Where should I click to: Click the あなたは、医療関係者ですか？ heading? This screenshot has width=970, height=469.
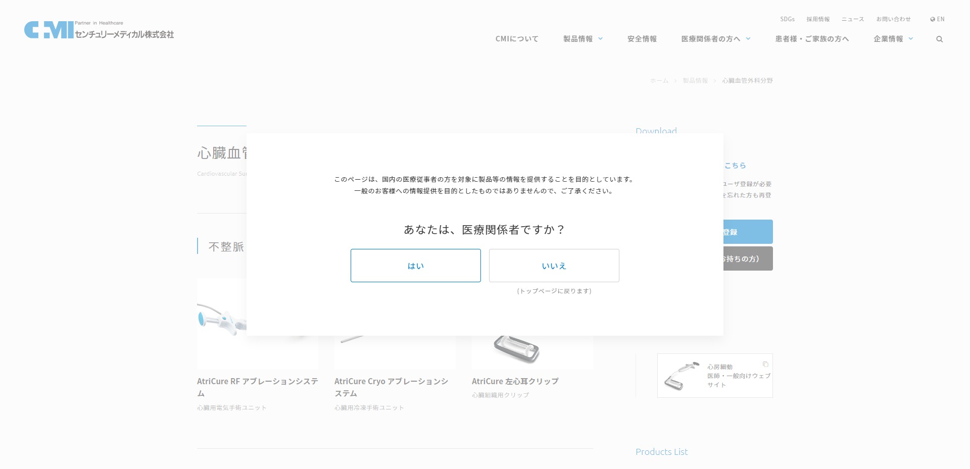pyautogui.click(x=485, y=230)
